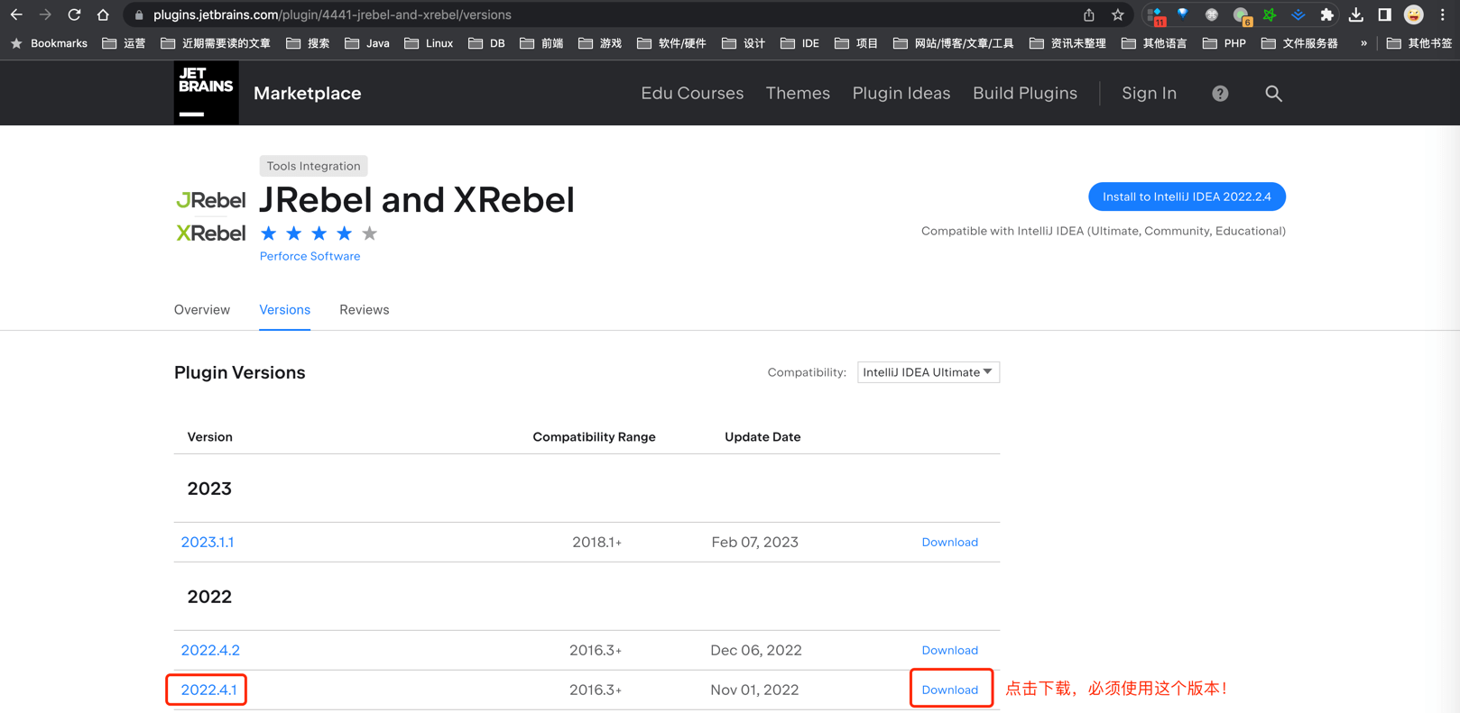
Task: Open the browser extensions puzzle icon
Action: point(1326,14)
